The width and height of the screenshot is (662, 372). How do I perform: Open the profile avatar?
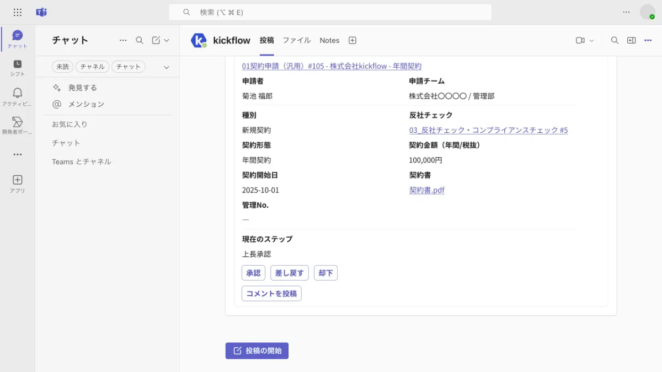[x=647, y=12]
